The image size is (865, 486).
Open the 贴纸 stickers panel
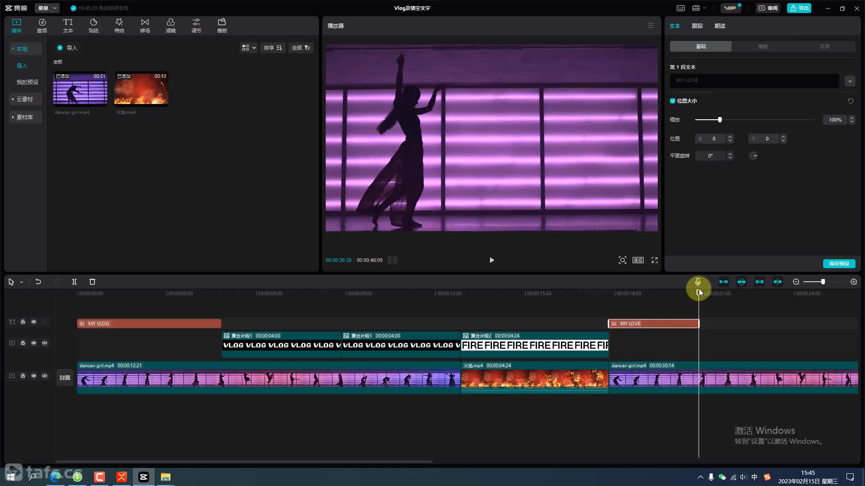[93, 26]
